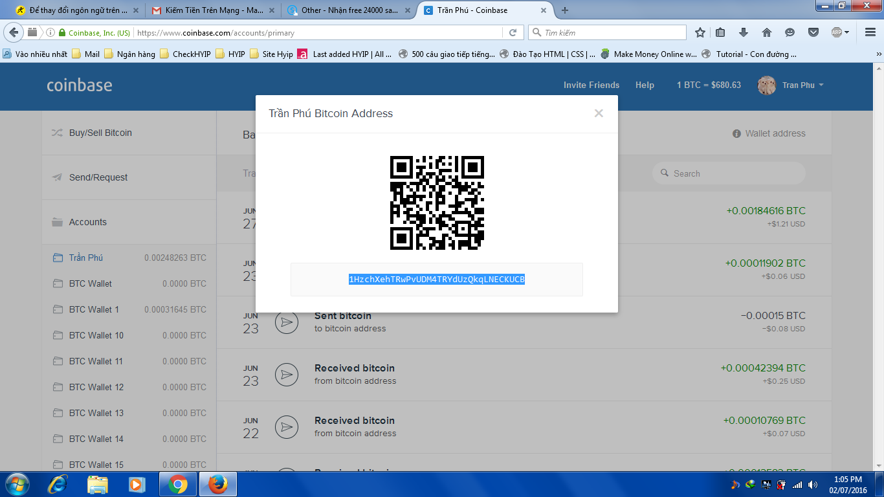Select the BTC Wallet 10 account
Viewport: 884px width, 497px height.
pyautogui.click(x=129, y=335)
